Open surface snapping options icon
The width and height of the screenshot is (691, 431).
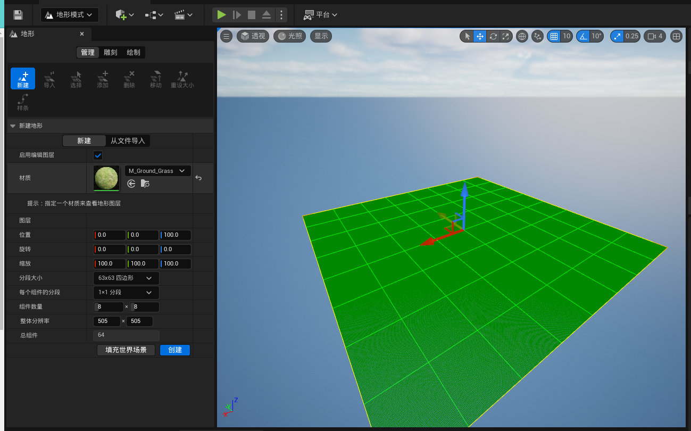click(537, 36)
